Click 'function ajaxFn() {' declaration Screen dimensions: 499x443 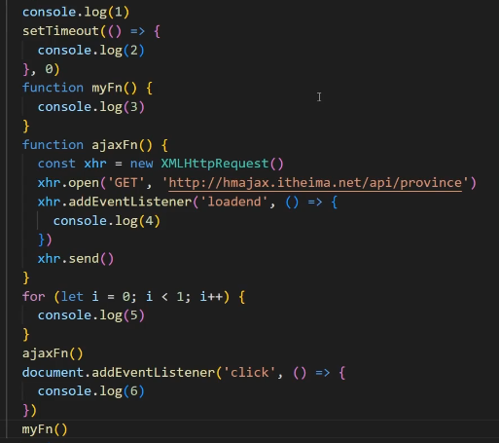click(x=95, y=145)
